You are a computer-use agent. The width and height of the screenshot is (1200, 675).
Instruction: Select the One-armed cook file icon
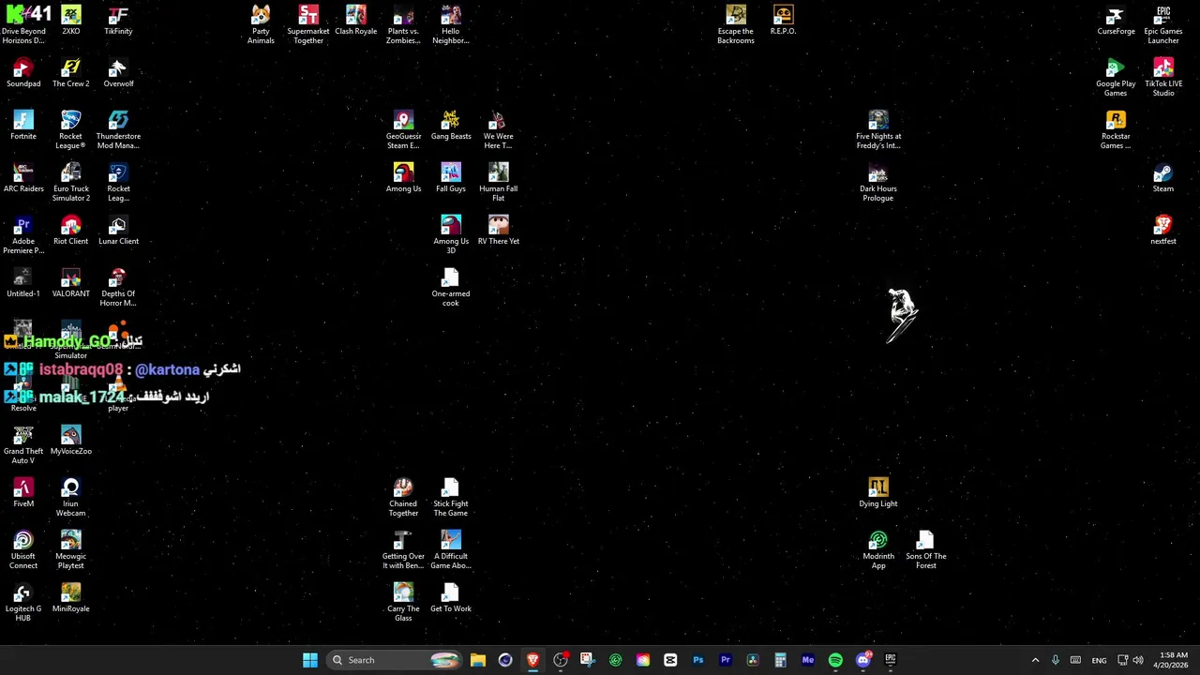451,287
